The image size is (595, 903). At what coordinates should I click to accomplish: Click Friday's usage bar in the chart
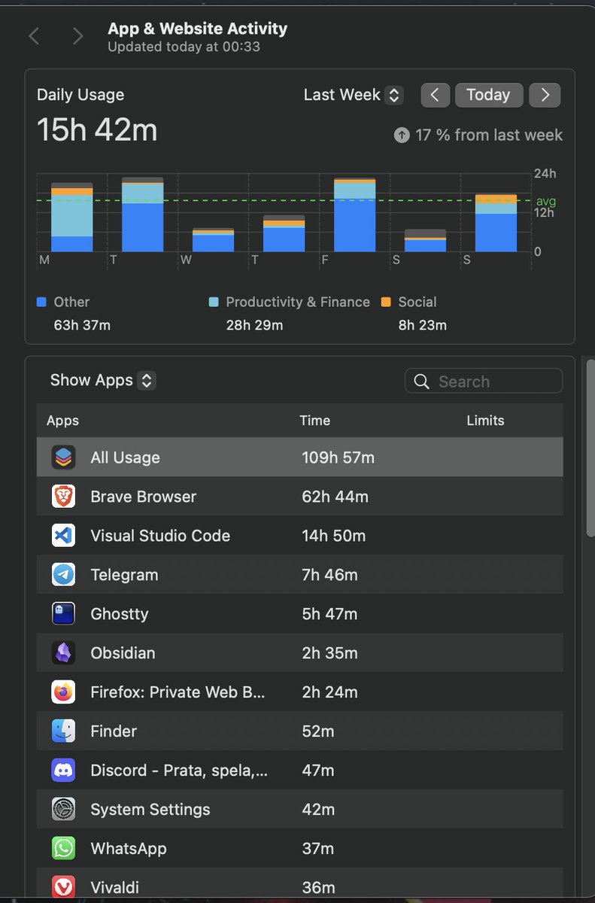coord(354,214)
